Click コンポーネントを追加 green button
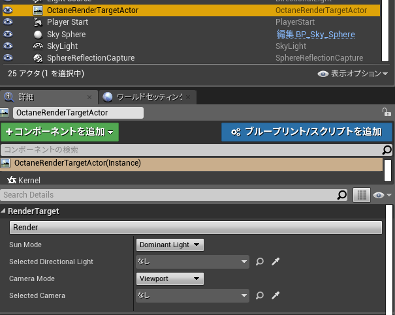 click(x=59, y=132)
